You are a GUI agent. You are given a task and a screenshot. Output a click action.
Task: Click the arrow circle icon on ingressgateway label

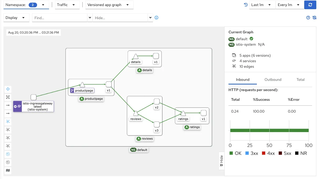(15, 107)
